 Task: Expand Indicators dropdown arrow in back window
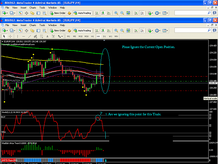click(x=152, y=13)
